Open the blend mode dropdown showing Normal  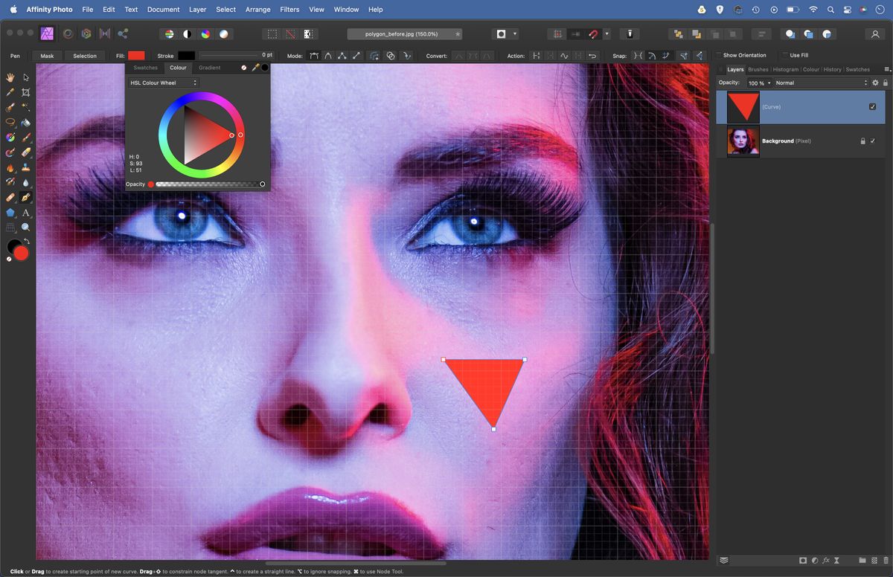820,83
